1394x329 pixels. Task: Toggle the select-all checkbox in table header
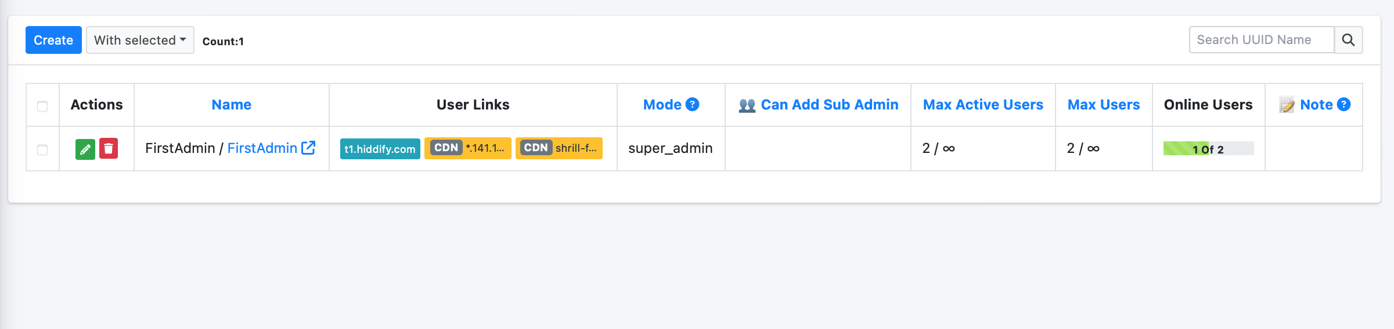click(x=42, y=107)
